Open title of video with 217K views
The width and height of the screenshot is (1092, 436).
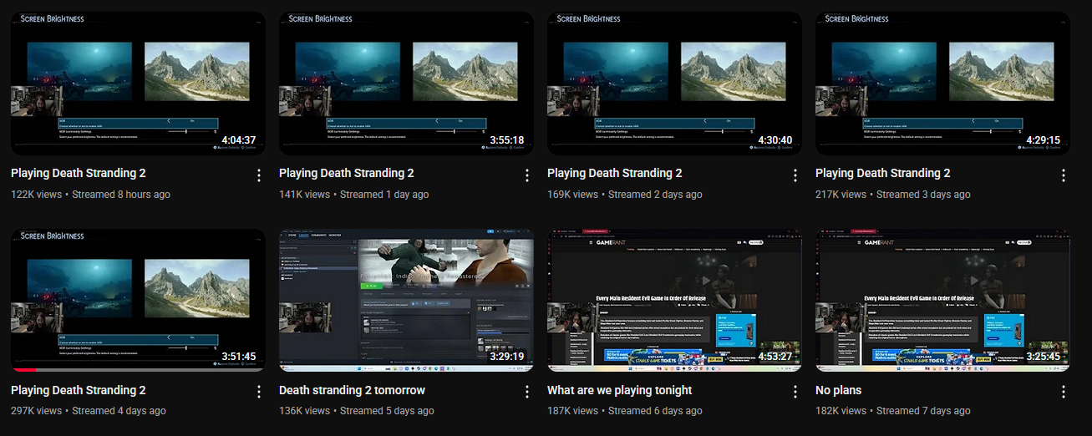point(883,173)
